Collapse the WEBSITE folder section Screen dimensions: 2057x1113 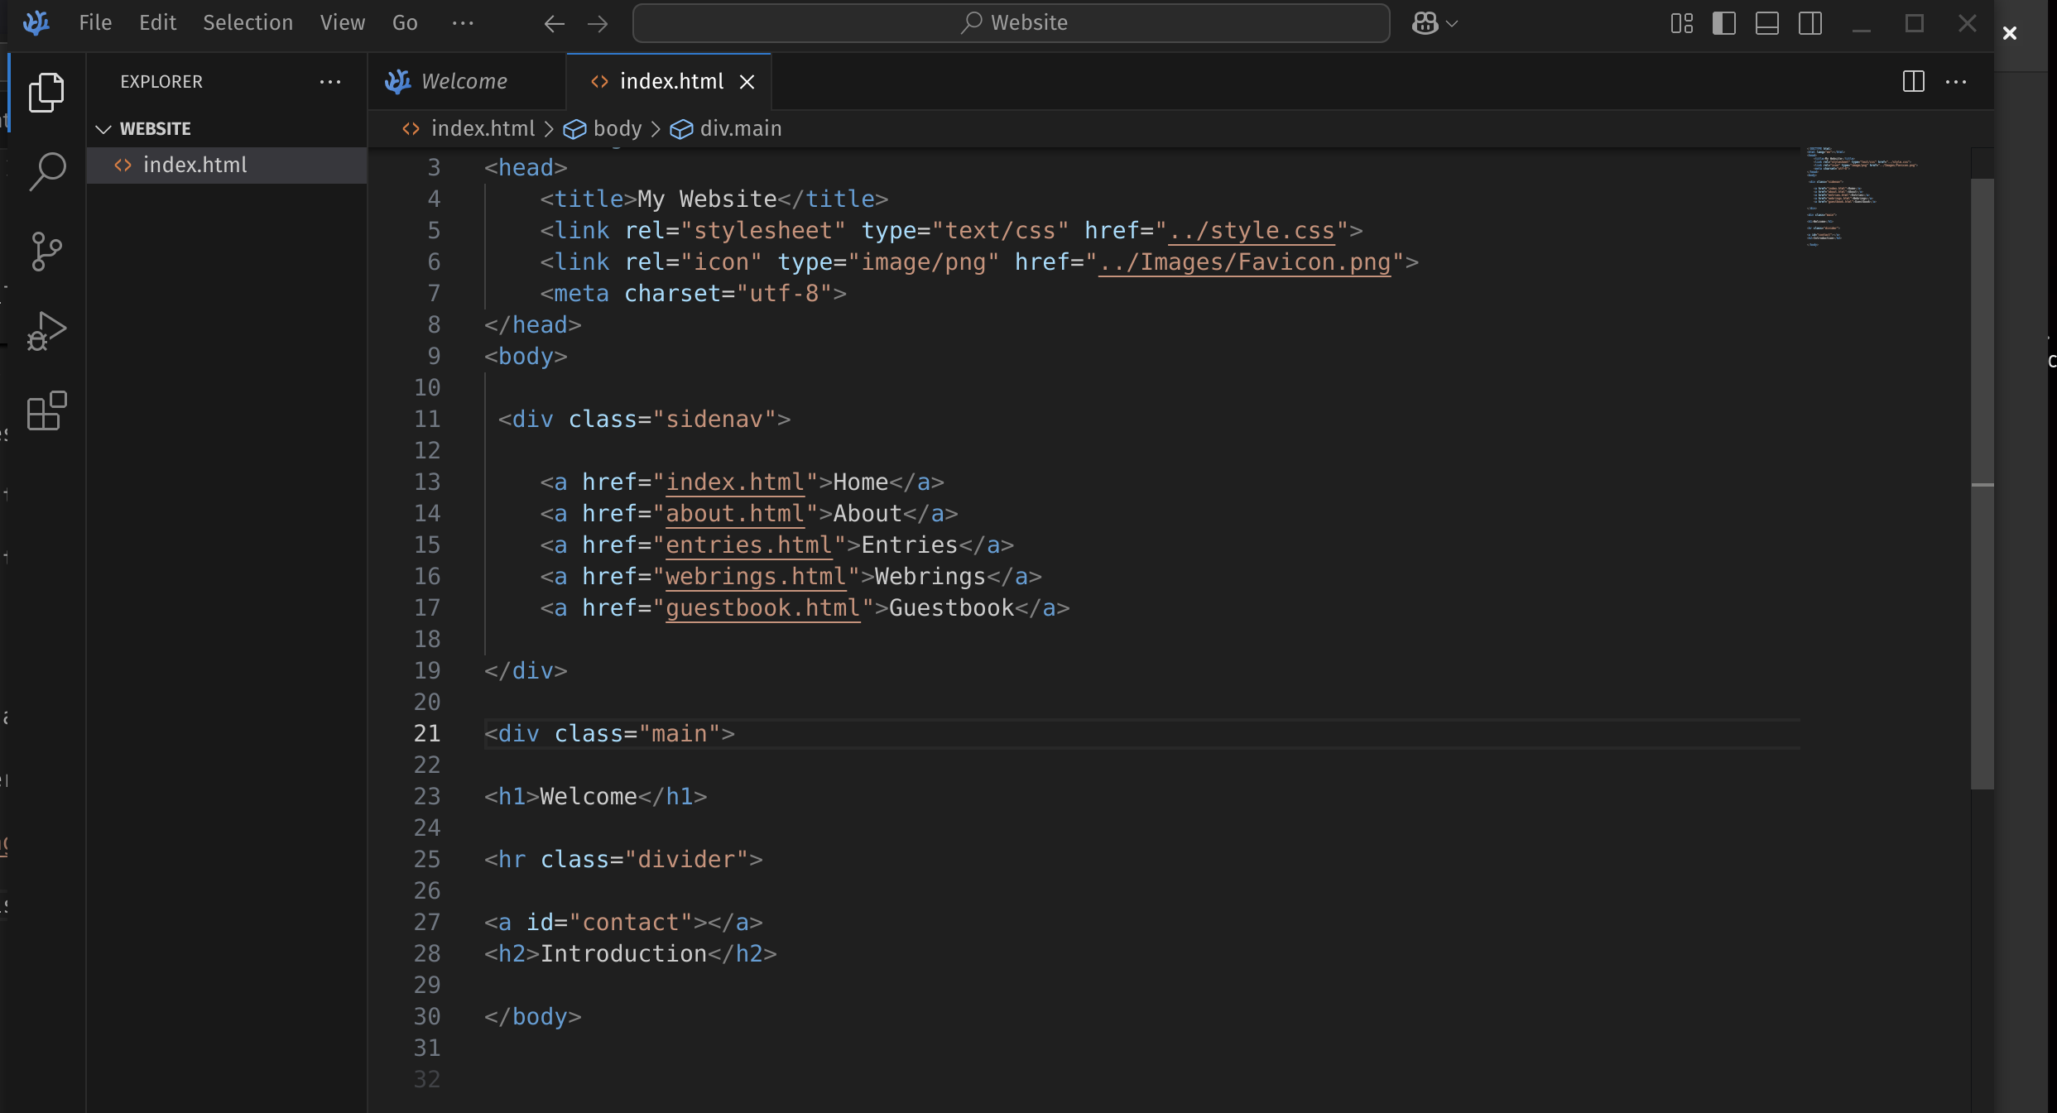pos(103,129)
